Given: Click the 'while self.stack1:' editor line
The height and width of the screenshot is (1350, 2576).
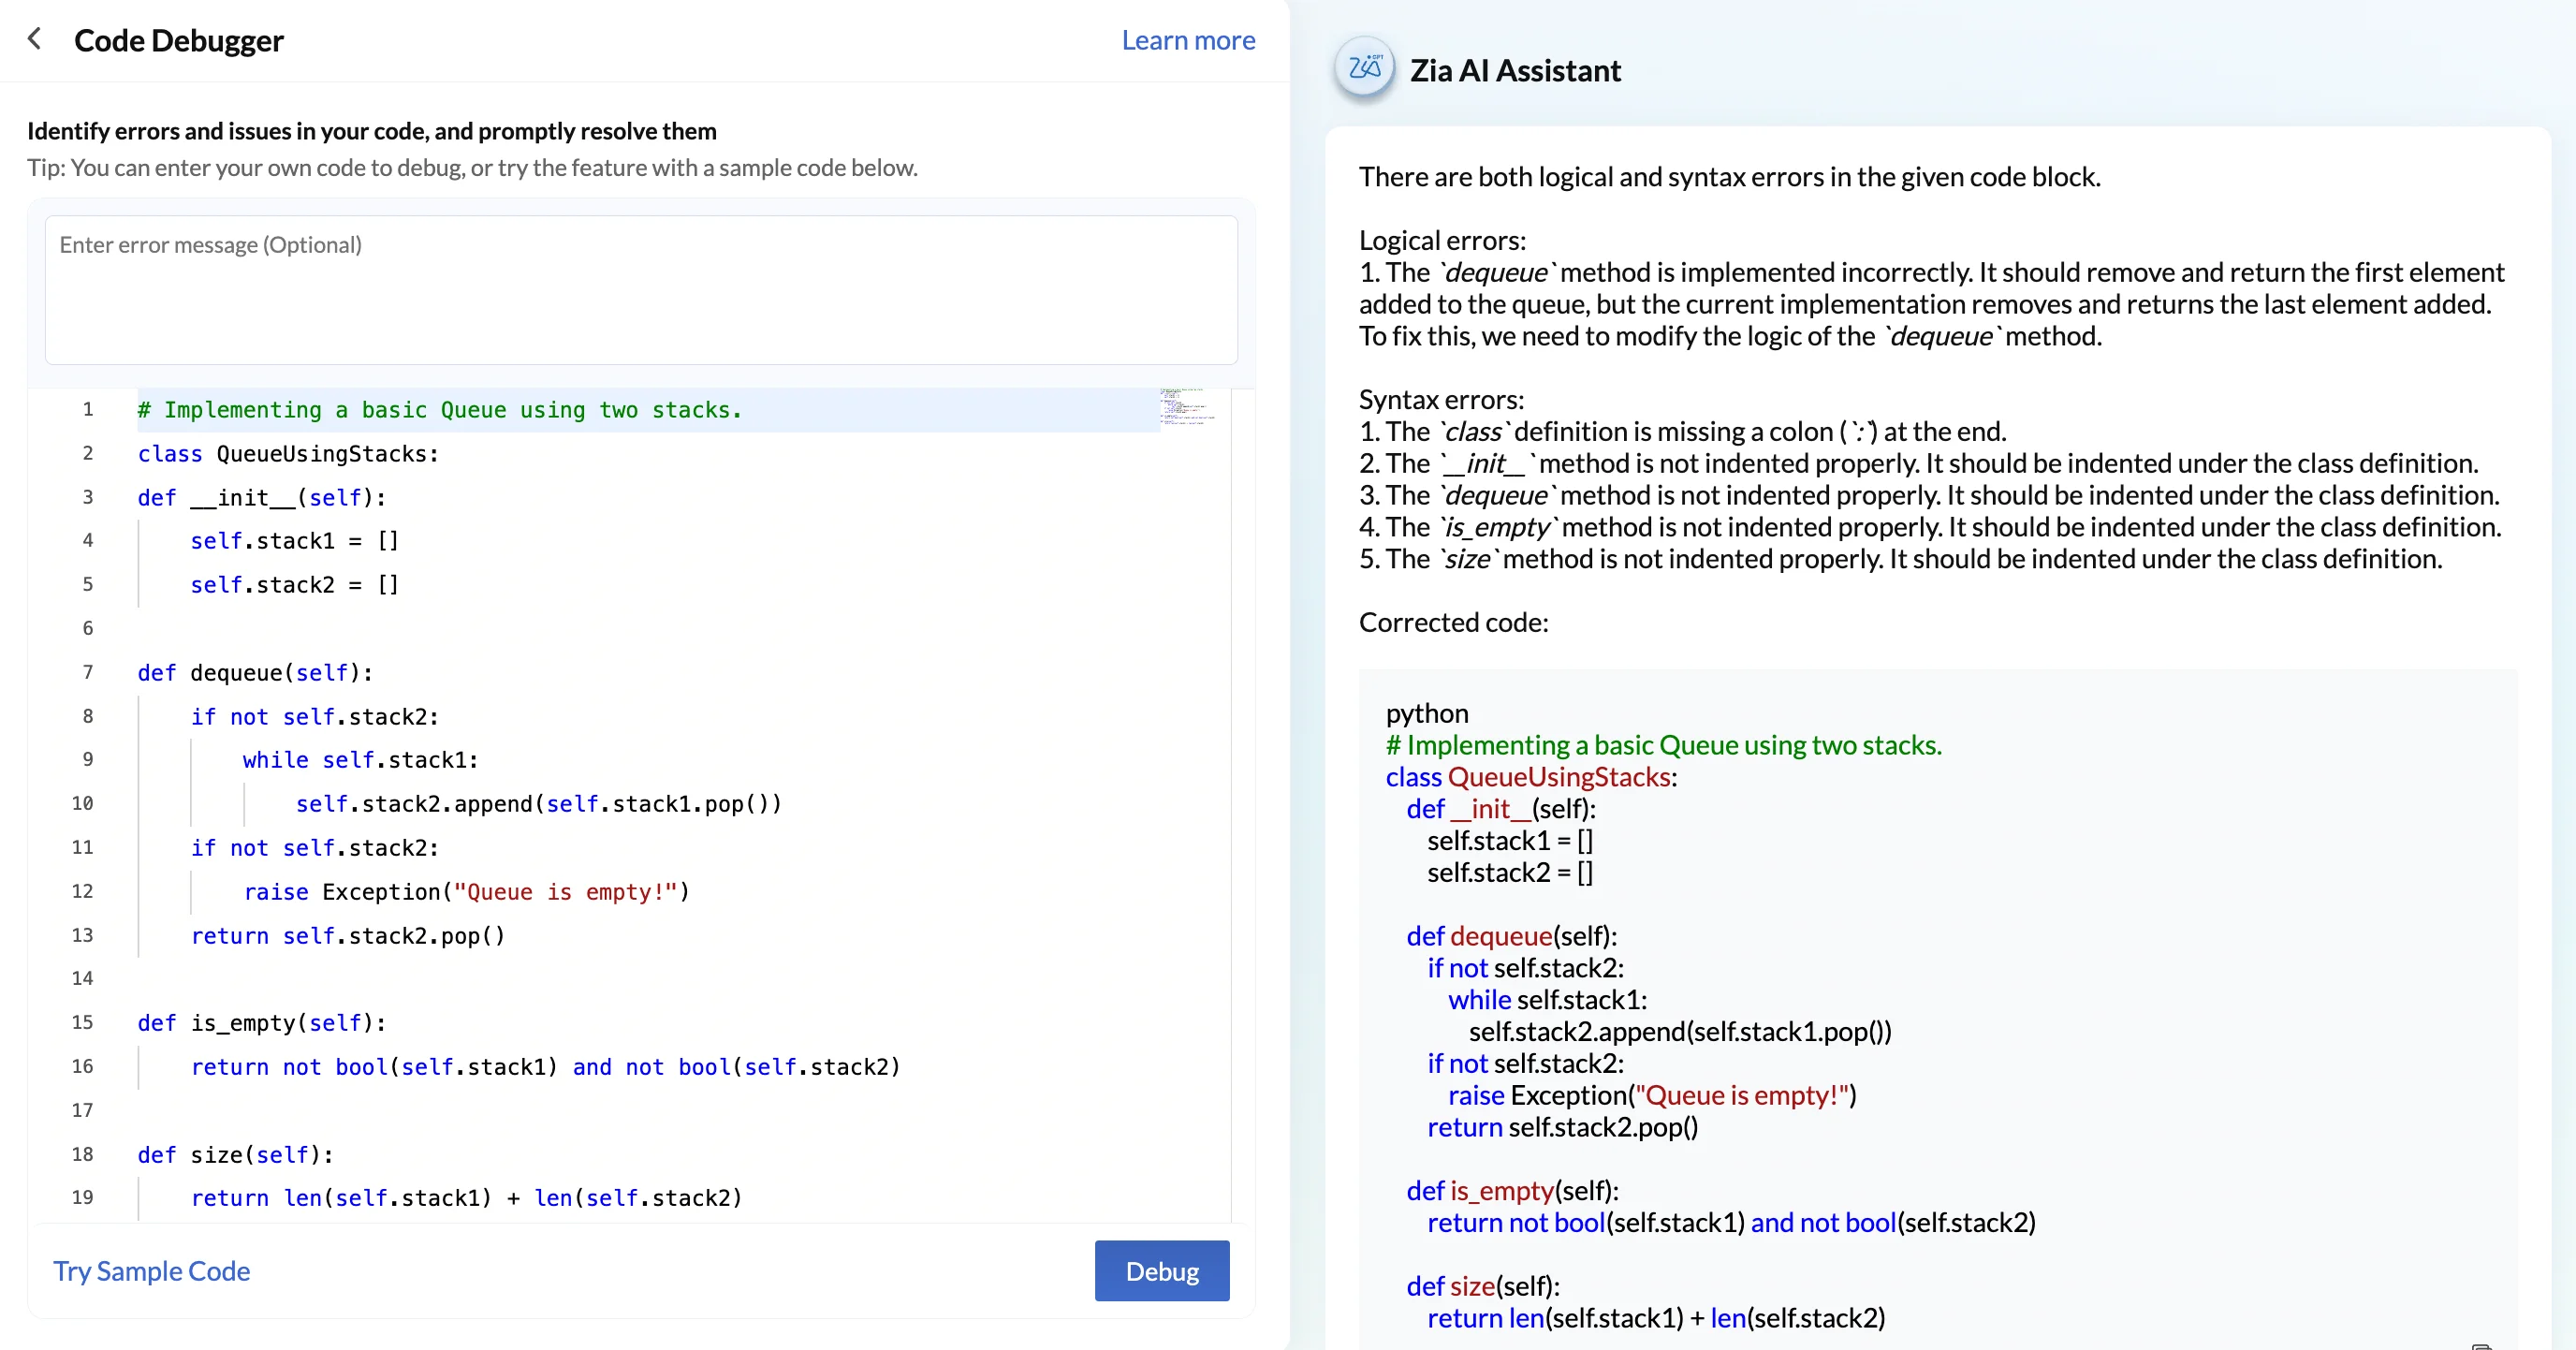Looking at the screenshot, I should point(360,759).
